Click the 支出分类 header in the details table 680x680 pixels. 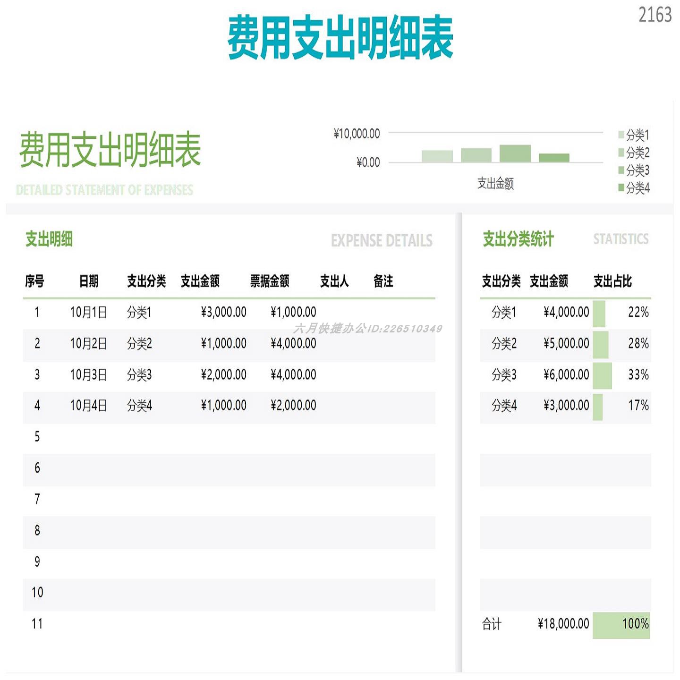146,281
